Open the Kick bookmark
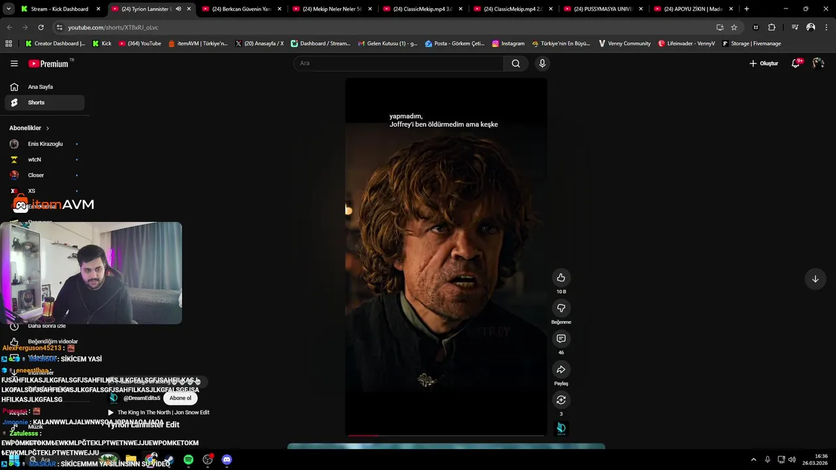836x470 pixels. pyautogui.click(x=102, y=44)
